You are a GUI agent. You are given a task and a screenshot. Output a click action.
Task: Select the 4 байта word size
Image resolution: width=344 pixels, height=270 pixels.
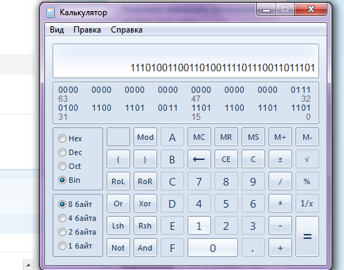77,218
